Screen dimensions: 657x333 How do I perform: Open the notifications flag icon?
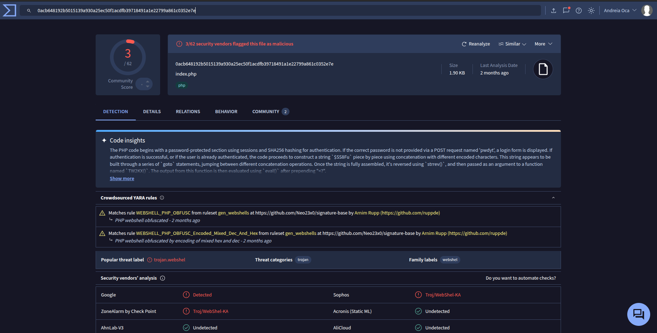566,10
